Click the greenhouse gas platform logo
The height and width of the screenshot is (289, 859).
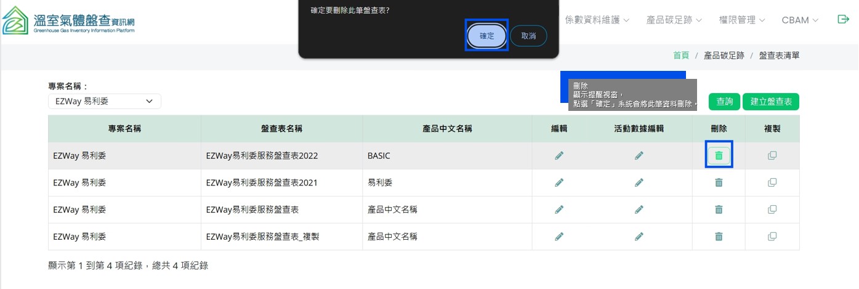[68, 20]
